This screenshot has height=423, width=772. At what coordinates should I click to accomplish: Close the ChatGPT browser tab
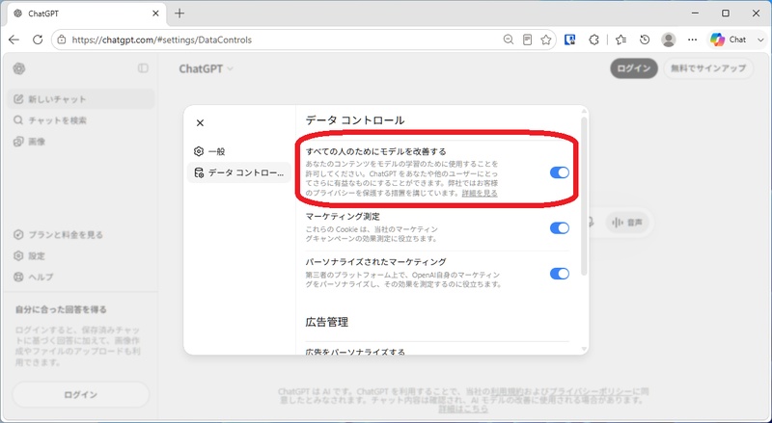click(155, 13)
